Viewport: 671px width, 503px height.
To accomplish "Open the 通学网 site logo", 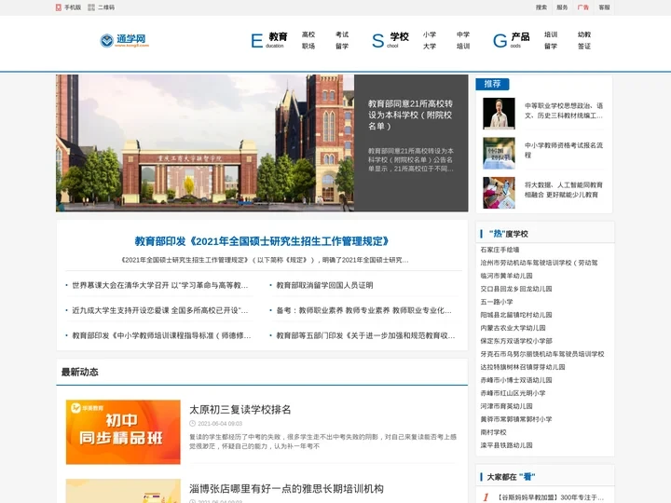I will [x=124, y=41].
